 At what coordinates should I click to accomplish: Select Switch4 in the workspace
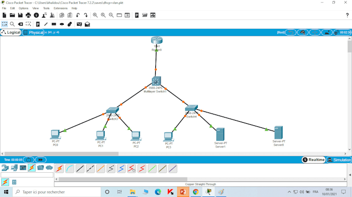(x=191, y=108)
